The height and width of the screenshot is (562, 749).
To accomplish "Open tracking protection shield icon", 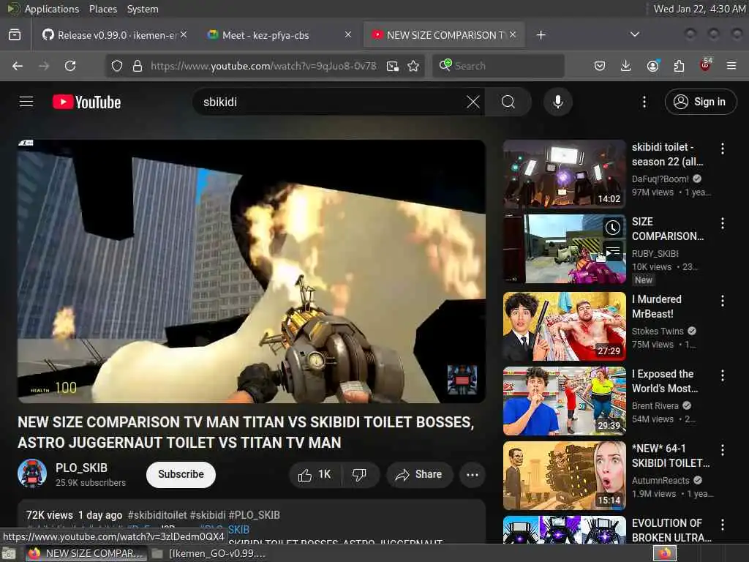I will pos(117,66).
